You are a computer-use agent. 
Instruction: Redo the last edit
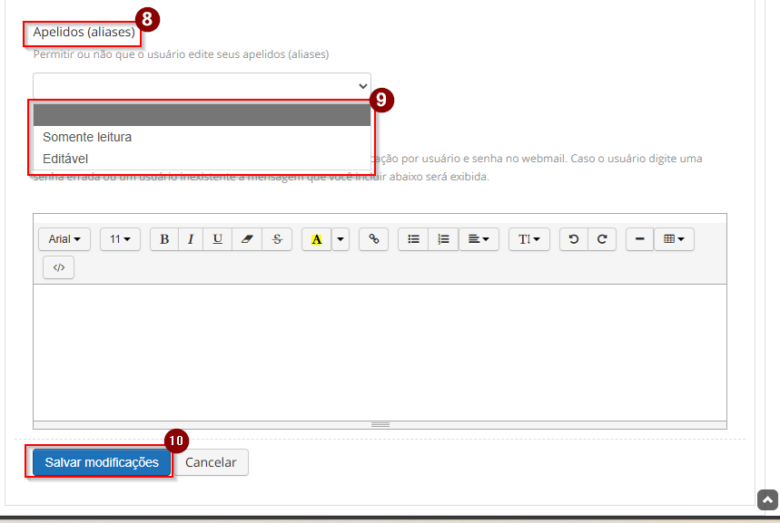click(x=602, y=239)
